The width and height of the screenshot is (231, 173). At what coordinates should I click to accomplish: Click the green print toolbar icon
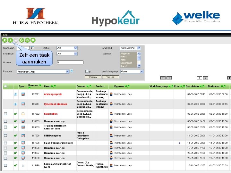[27, 40]
